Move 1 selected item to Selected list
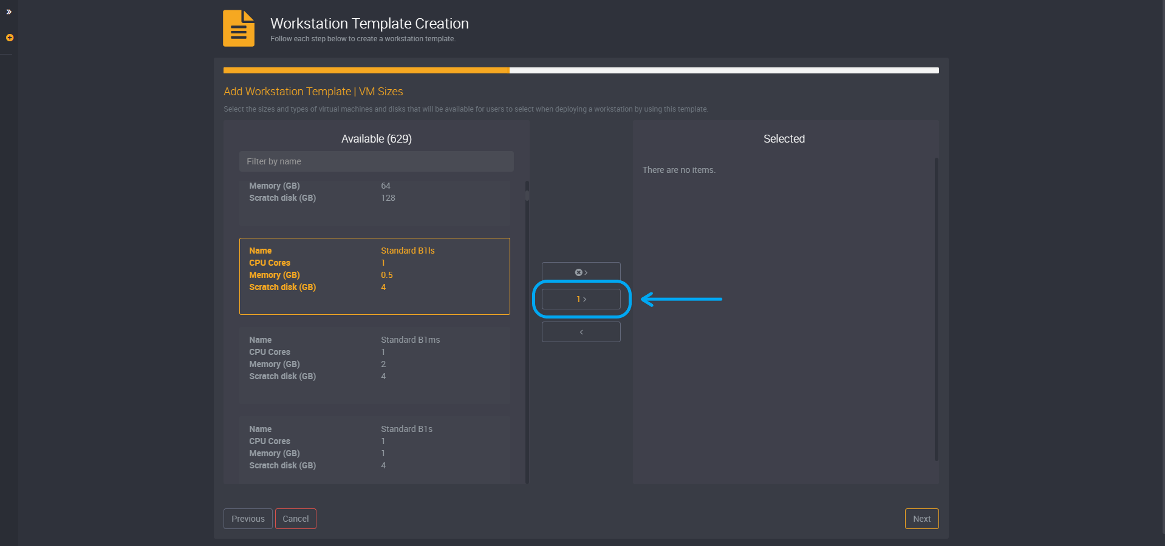This screenshot has height=546, width=1165. (x=581, y=299)
